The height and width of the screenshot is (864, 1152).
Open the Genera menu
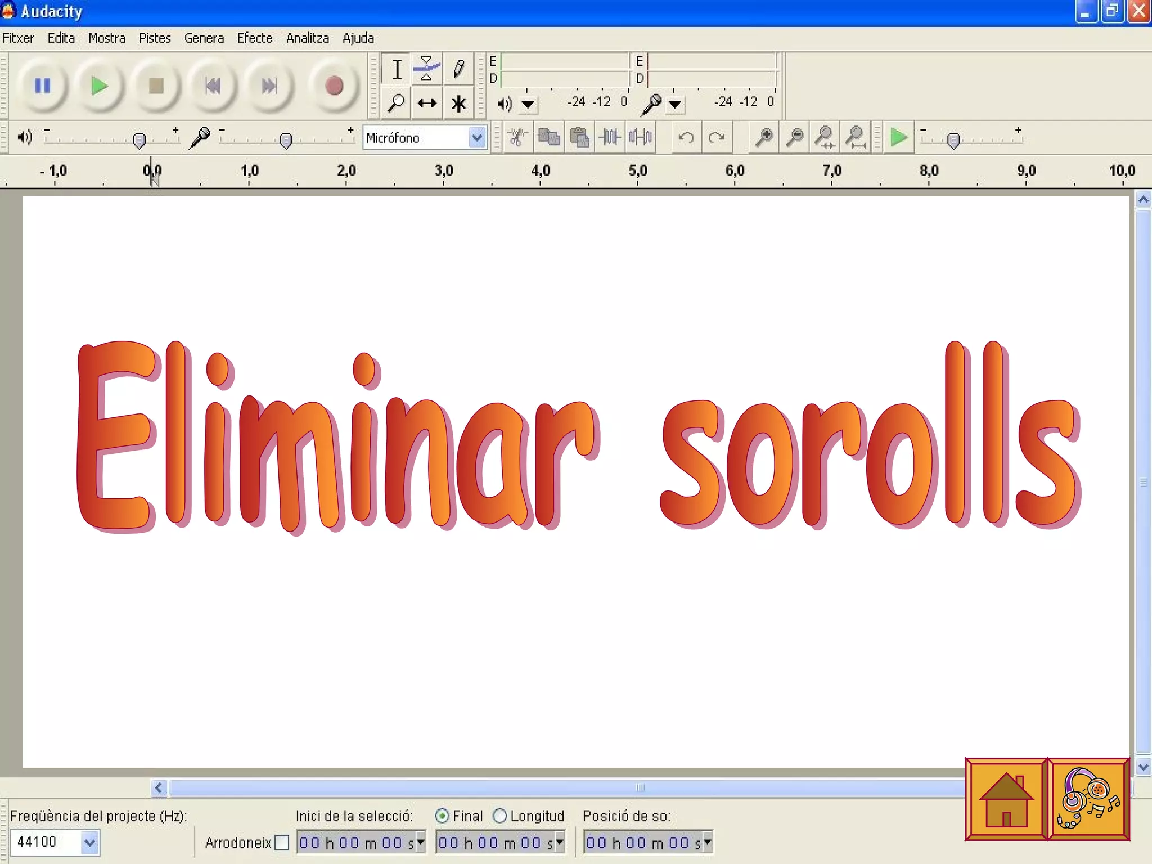204,38
